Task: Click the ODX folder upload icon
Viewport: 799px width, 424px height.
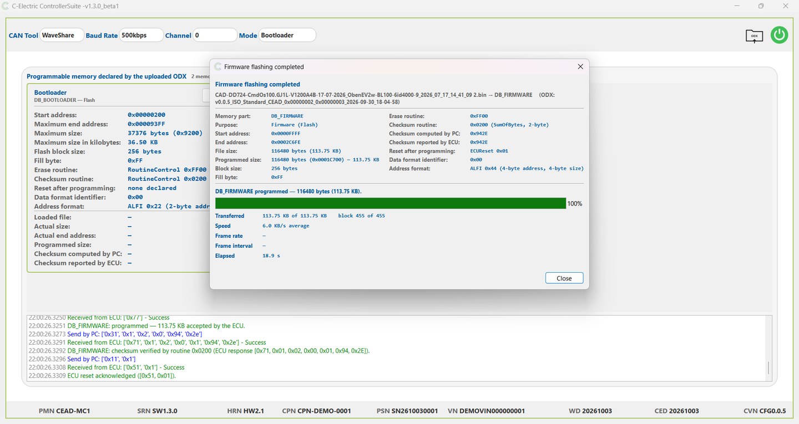Action: point(754,36)
